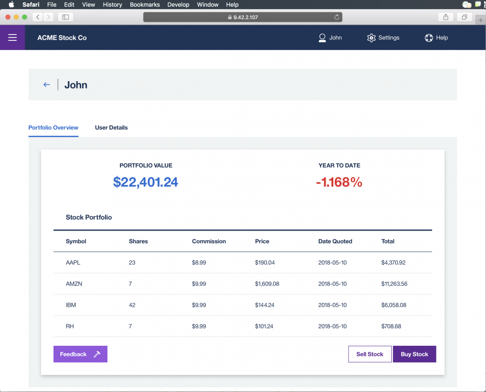Reload the page using the refresh icon
This screenshot has height=392, width=486.
click(x=337, y=17)
